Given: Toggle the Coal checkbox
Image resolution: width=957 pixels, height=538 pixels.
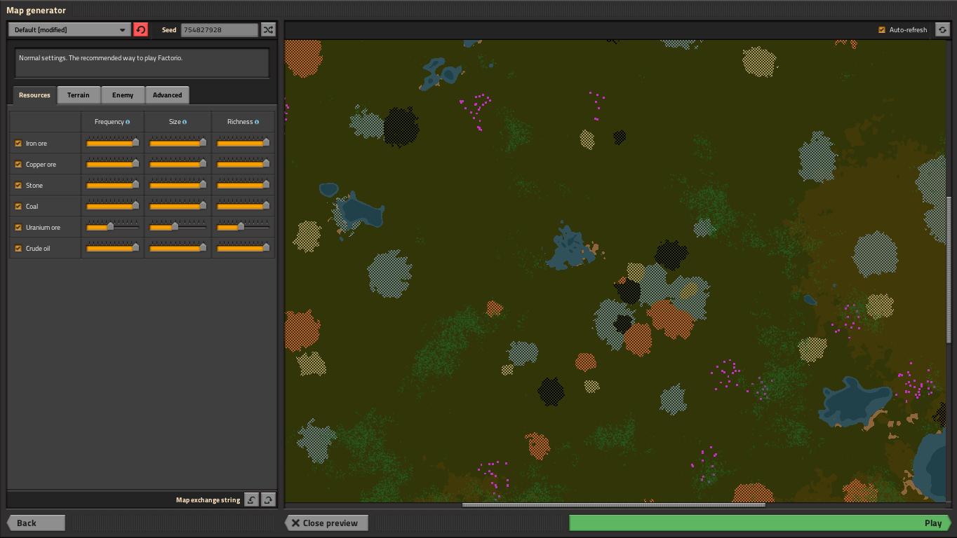Looking at the screenshot, I should pyautogui.click(x=18, y=207).
